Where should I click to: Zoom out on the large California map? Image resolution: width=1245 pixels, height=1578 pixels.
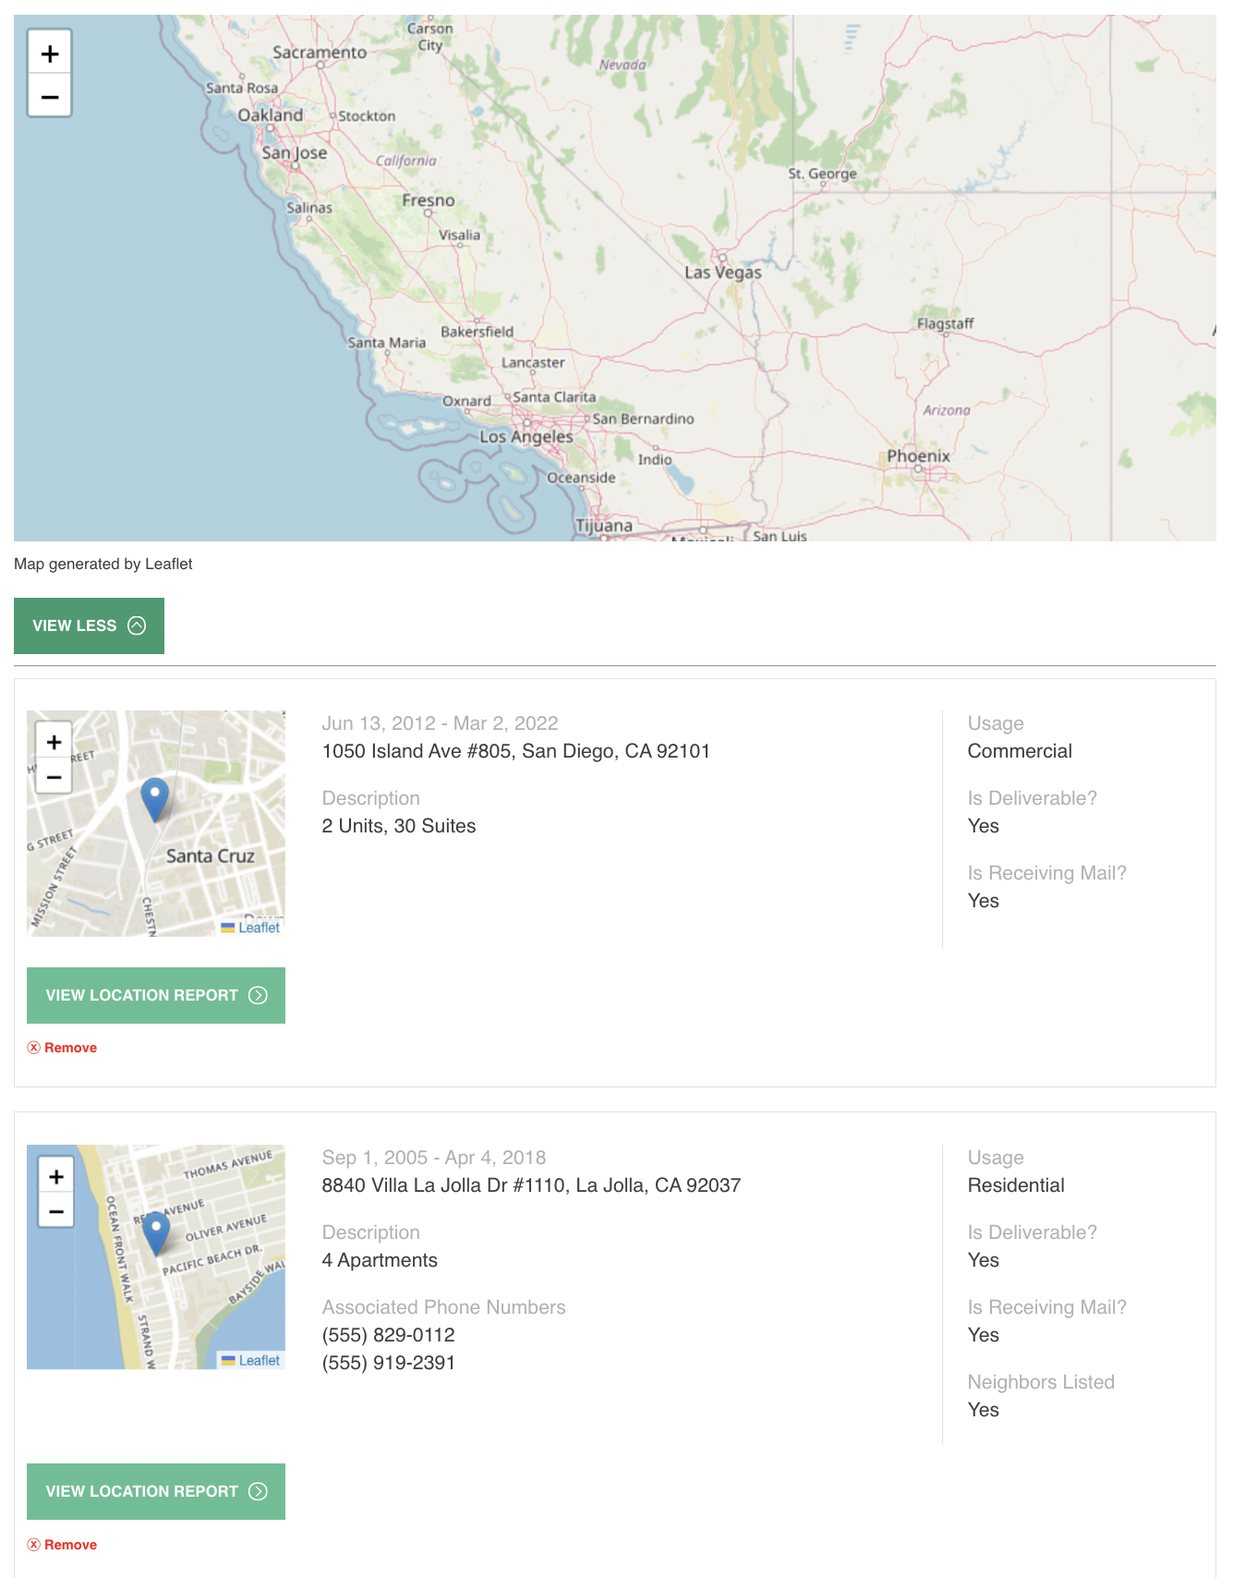(50, 96)
